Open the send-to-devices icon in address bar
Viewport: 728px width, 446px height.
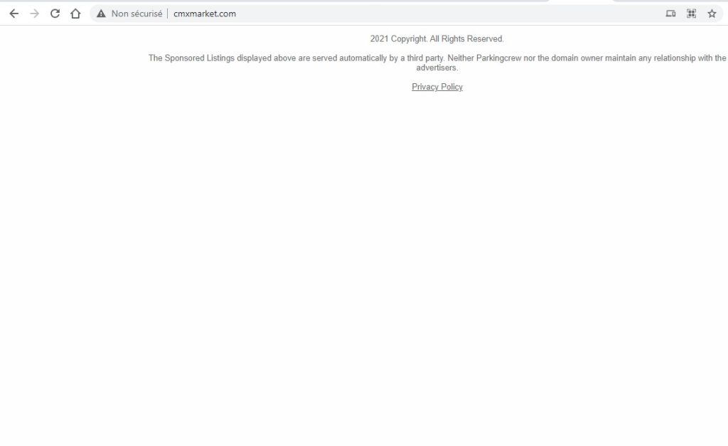coord(670,14)
